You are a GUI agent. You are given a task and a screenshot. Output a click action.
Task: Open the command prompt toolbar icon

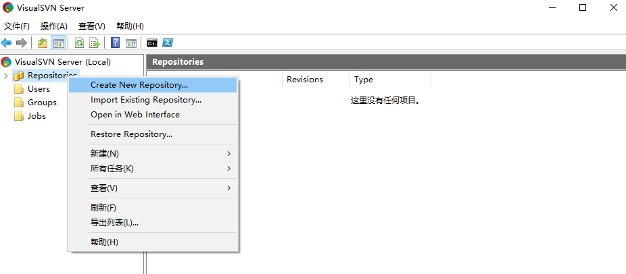[151, 43]
